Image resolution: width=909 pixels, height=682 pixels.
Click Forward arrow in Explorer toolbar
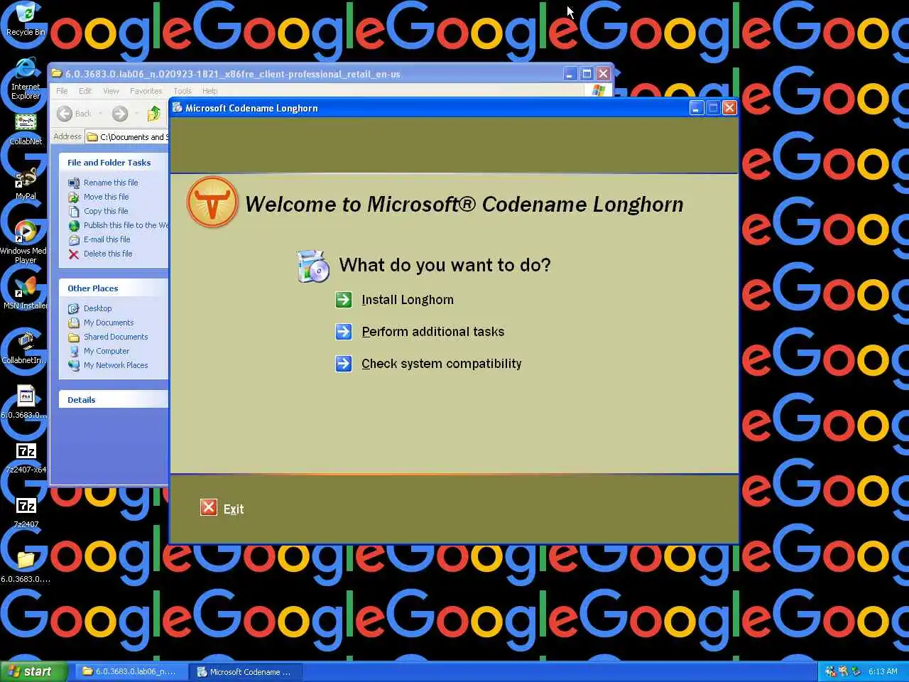[120, 114]
